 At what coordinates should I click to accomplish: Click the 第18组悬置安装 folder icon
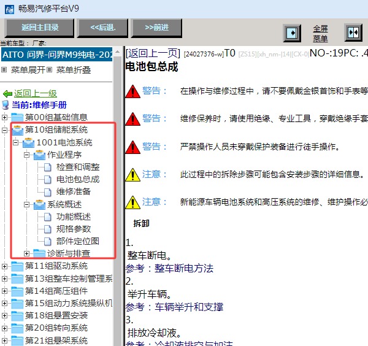17,316
